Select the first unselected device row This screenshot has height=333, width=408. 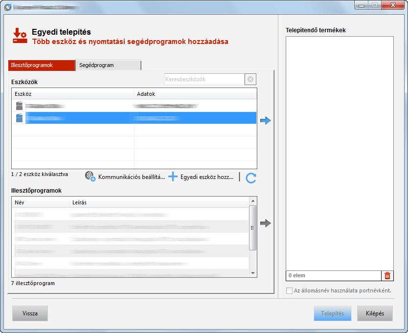pyautogui.click(x=134, y=106)
